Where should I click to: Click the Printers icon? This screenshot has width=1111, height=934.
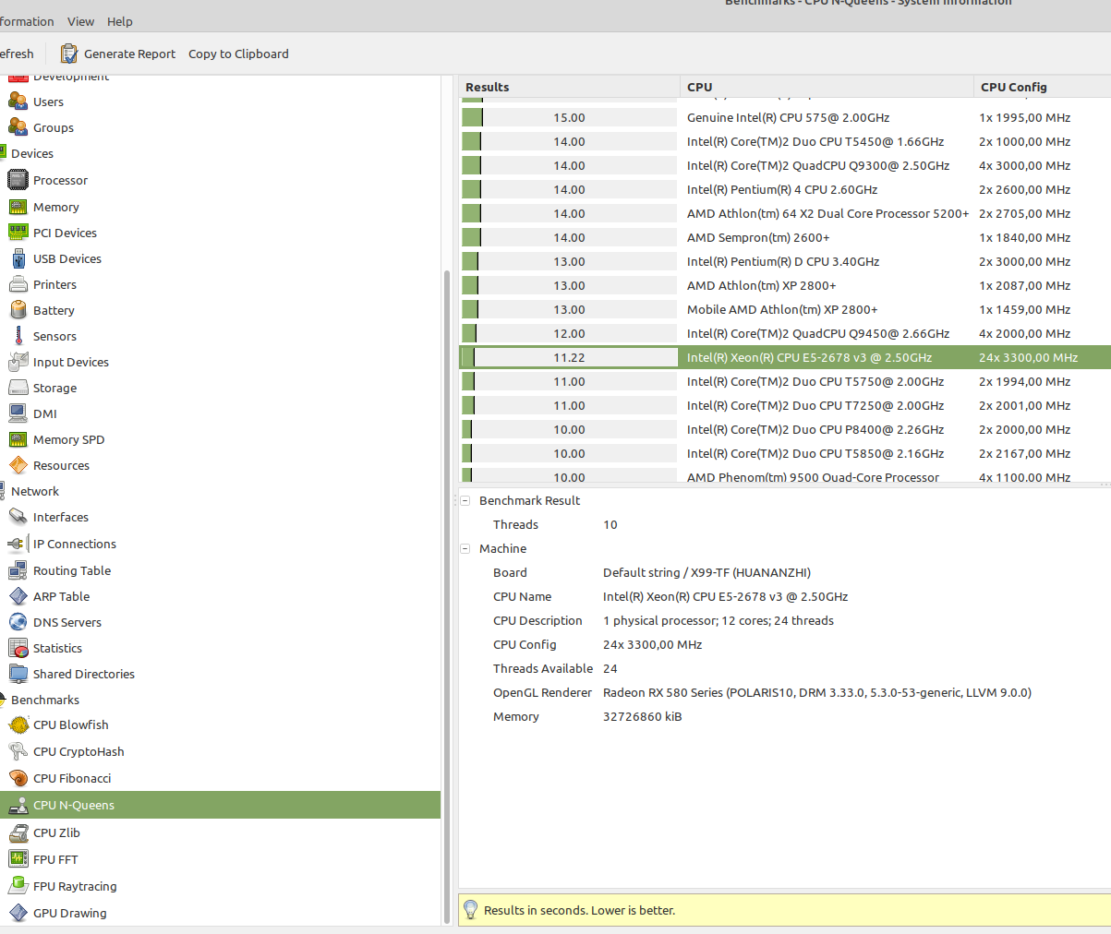18,284
